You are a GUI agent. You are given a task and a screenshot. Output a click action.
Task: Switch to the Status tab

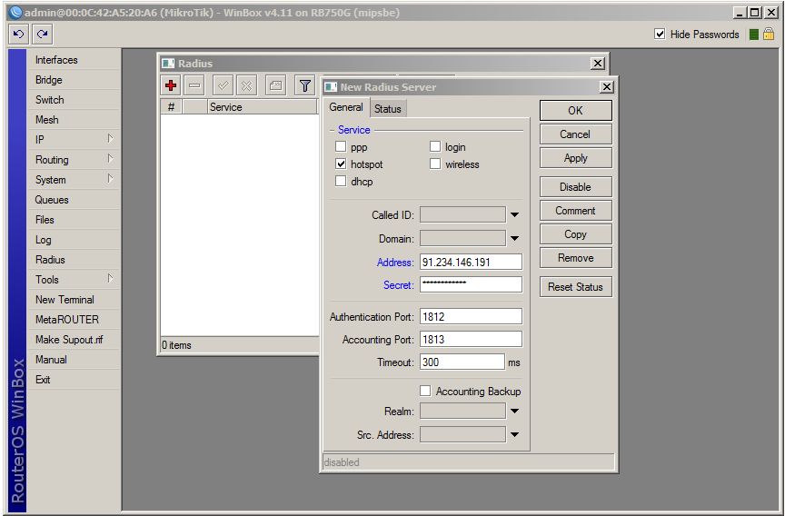[x=388, y=109]
